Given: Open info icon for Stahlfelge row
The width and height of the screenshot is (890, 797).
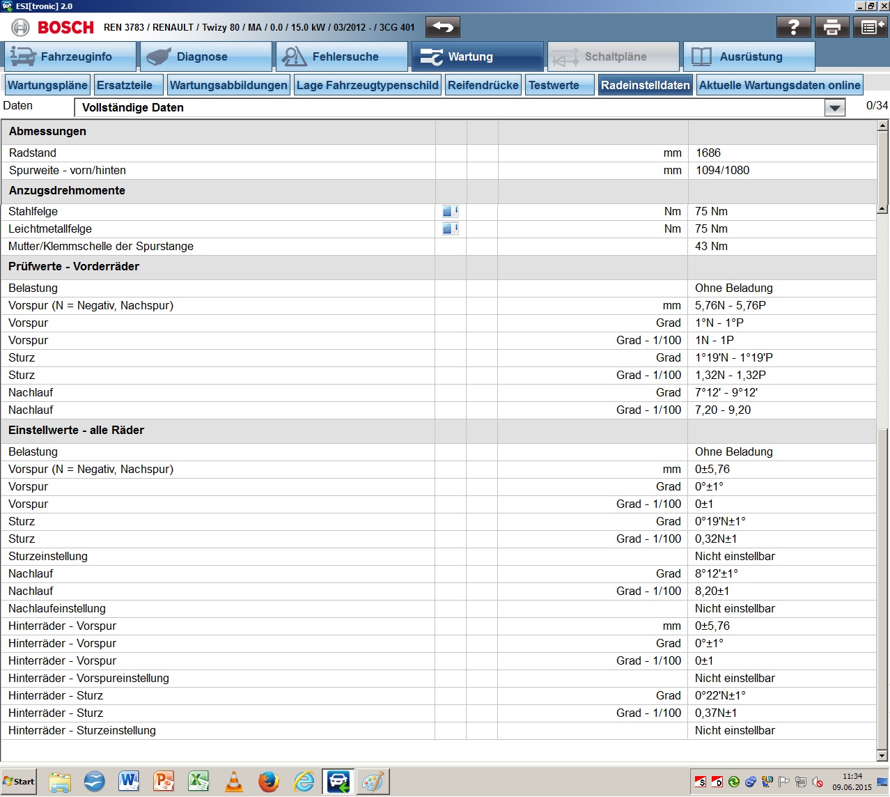Looking at the screenshot, I should [x=450, y=211].
